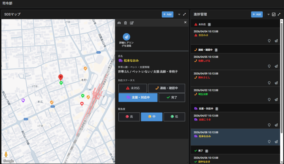This screenshot has width=284, height=164.
Task: Expand the SOSマップ panel to fullscreen
Action: tap(184, 14)
